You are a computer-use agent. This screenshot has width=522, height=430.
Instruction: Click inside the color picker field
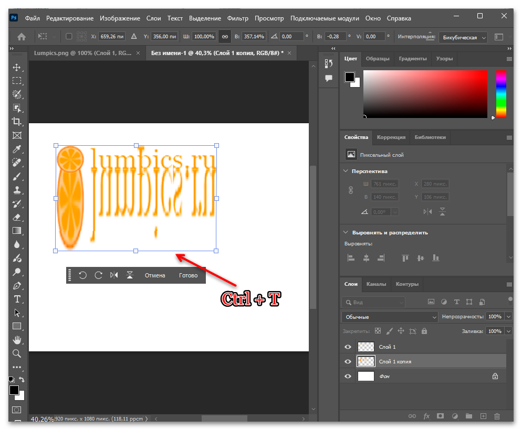tap(425, 94)
